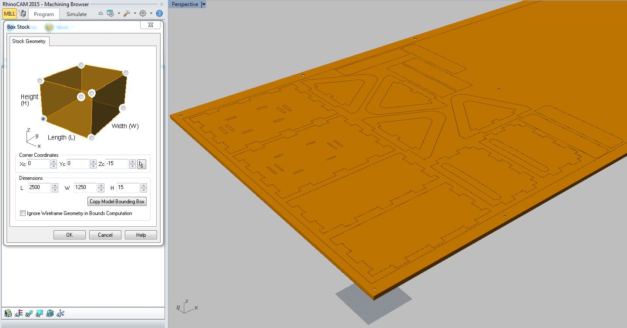Increase the Zc value with up spinner
This screenshot has height=328, width=627.
[132, 162]
